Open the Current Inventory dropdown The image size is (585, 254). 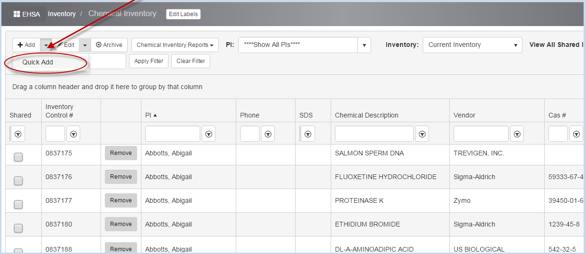pos(473,45)
